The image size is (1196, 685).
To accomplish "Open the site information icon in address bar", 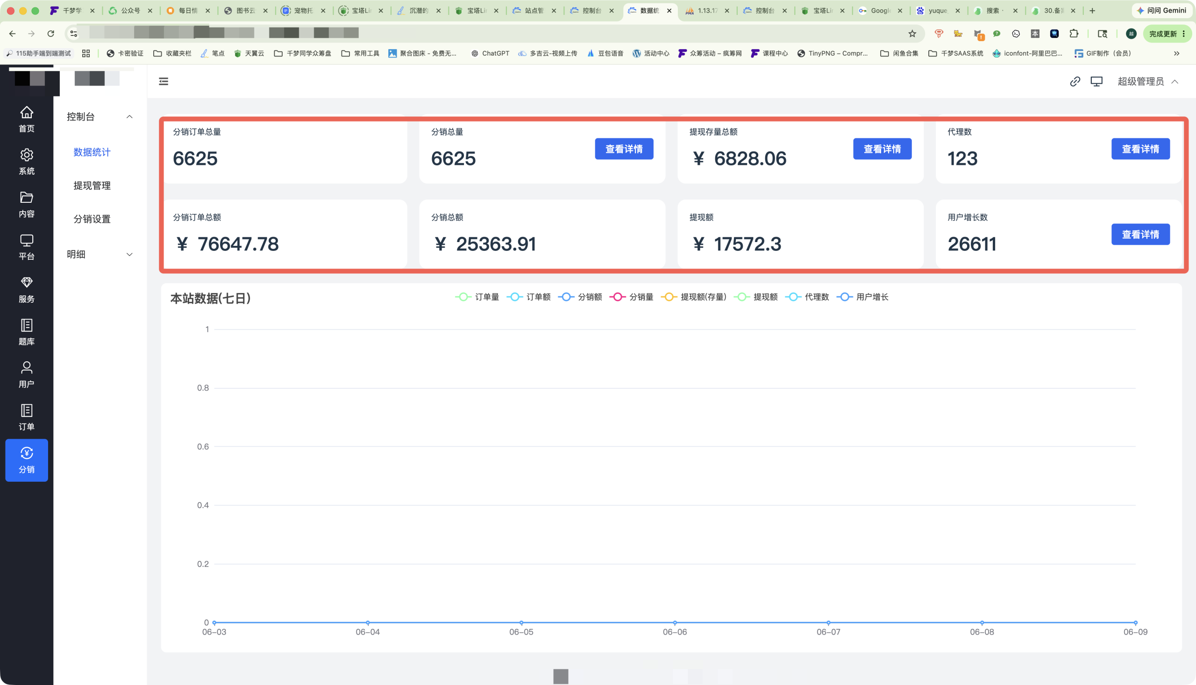I will point(74,33).
